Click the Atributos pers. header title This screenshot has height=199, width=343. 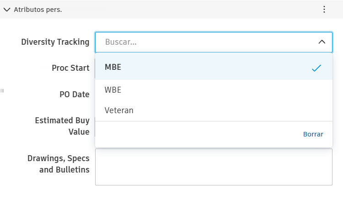(x=38, y=10)
